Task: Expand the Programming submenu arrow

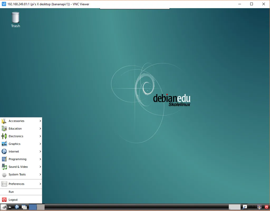Action: click(40, 159)
